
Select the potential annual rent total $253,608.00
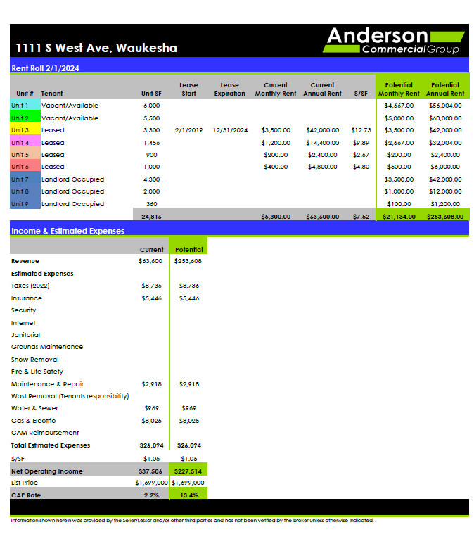tap(444, 217)
